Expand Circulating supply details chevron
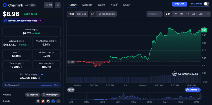This screenshot has width=212, height=105. click(42, 78)
